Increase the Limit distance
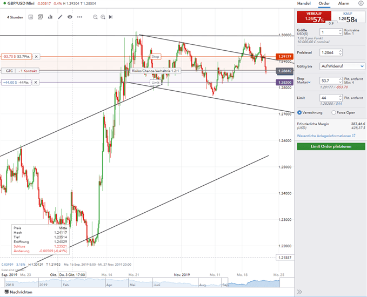 click(341, 96)
